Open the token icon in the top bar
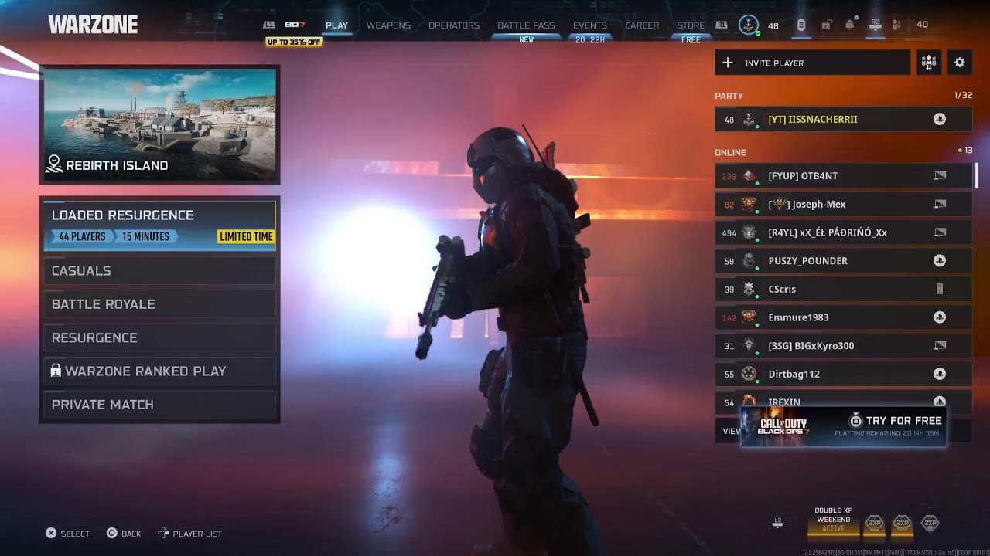This screenshot has height=556, width=990. [801, 25]
